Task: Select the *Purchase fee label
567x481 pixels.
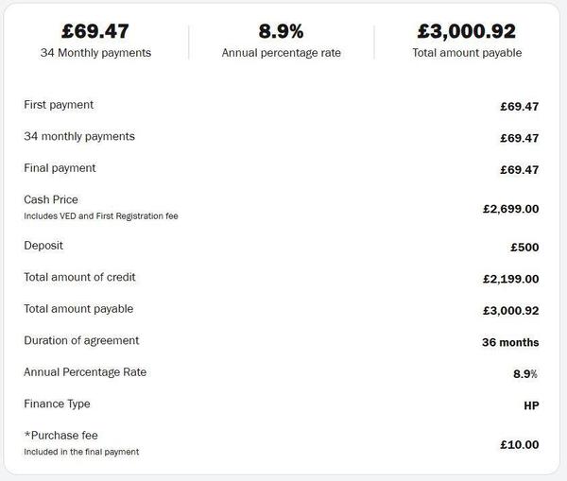Action: pyautogui.click(x=60, y=436)
